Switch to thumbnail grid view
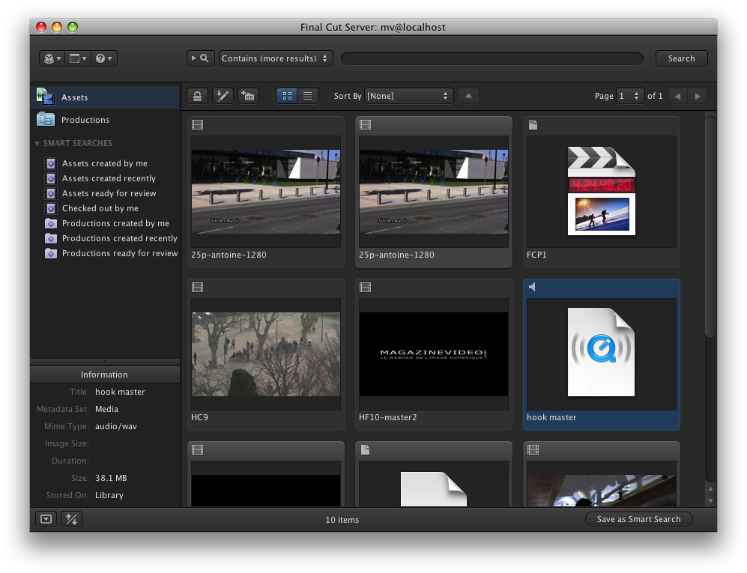The height and width of the screenshot is (573, 747). (287, 96)
